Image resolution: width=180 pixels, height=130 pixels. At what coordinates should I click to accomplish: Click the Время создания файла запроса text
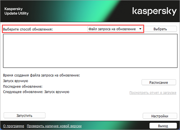coord(41,75)
